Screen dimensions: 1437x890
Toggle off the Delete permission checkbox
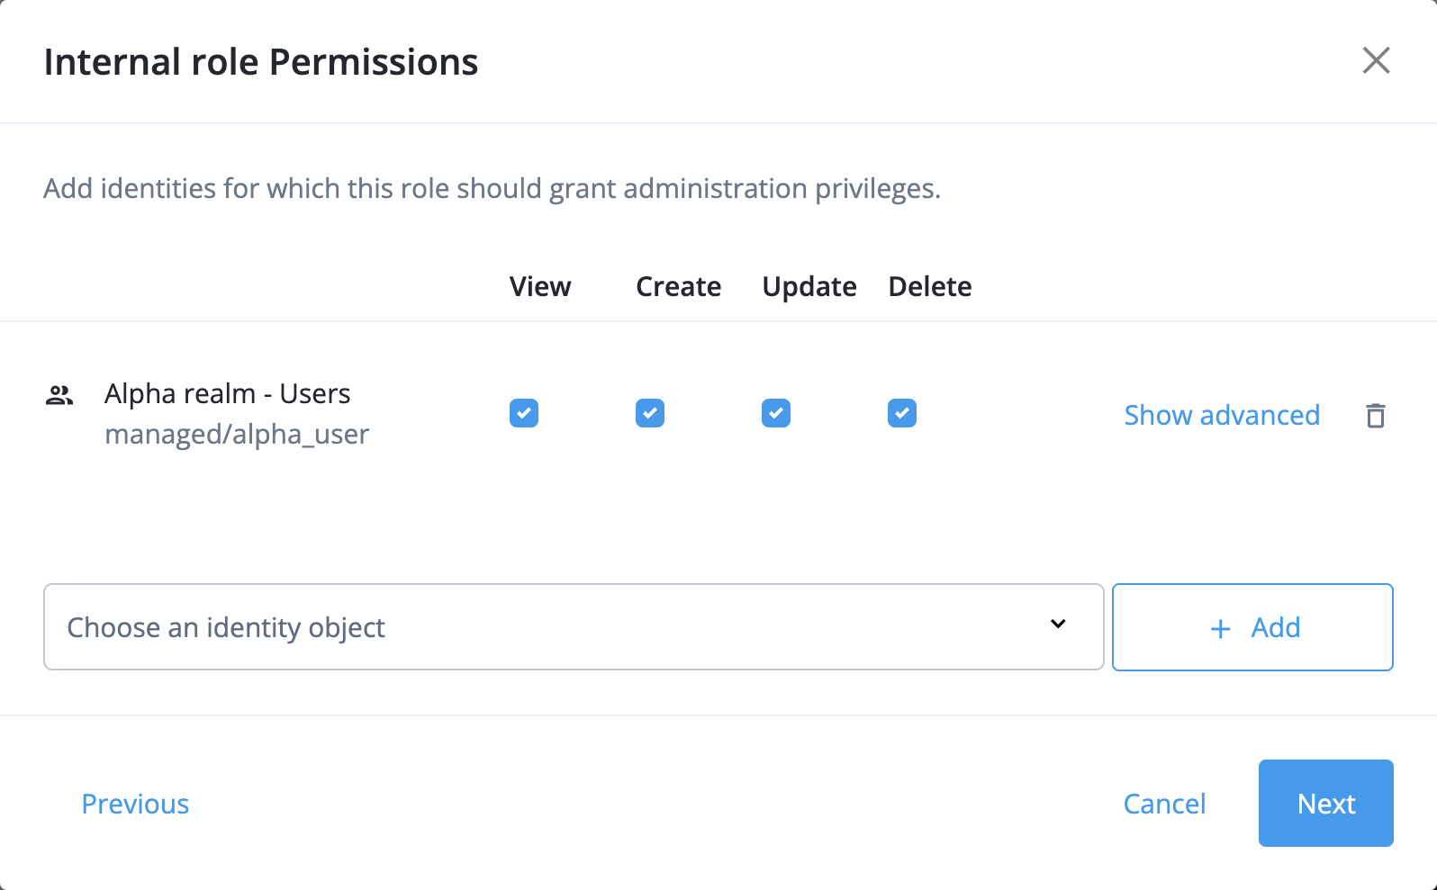pyautogui.click(x=901, y=413)
